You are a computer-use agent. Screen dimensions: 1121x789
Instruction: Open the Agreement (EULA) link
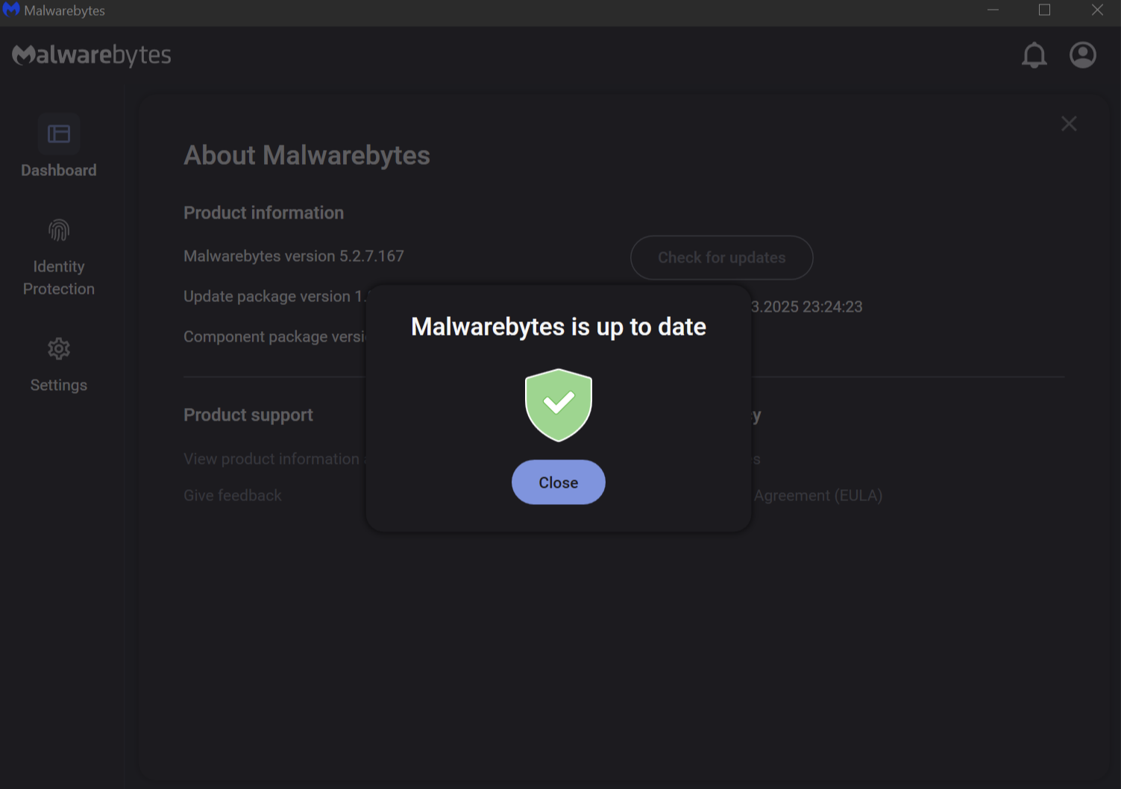click(817, 495)
